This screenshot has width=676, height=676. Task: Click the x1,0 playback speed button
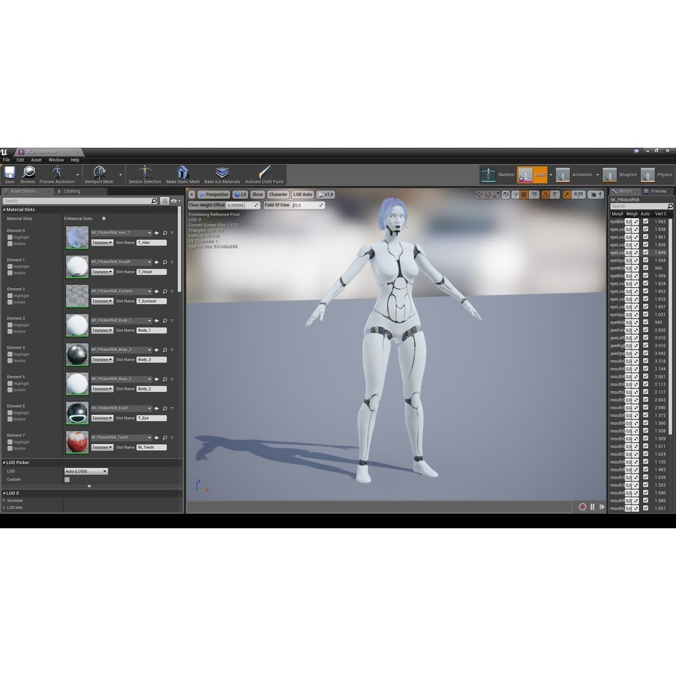[325, 195]
